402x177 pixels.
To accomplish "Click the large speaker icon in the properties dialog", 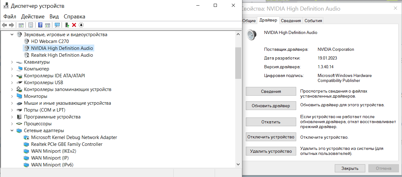I will tap(251, 34).
